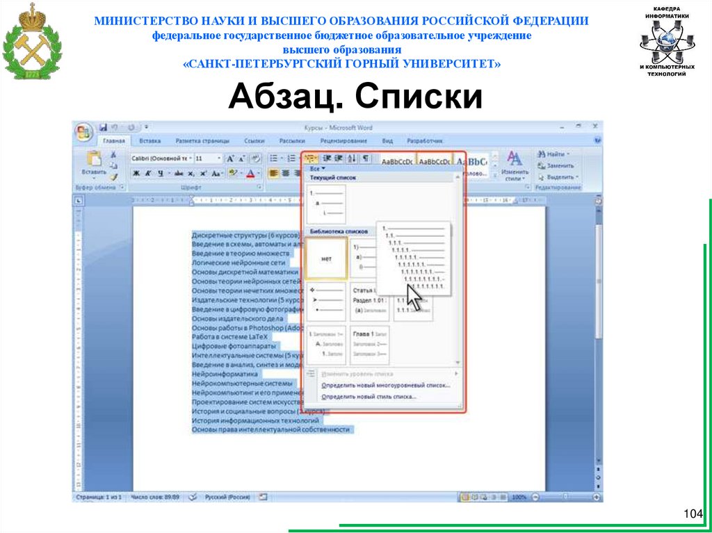Image resolution: width=712 pixels, height=533 pixels.
Task: Switch to the Рецензирование tab
Action: (x=343, y=141)
